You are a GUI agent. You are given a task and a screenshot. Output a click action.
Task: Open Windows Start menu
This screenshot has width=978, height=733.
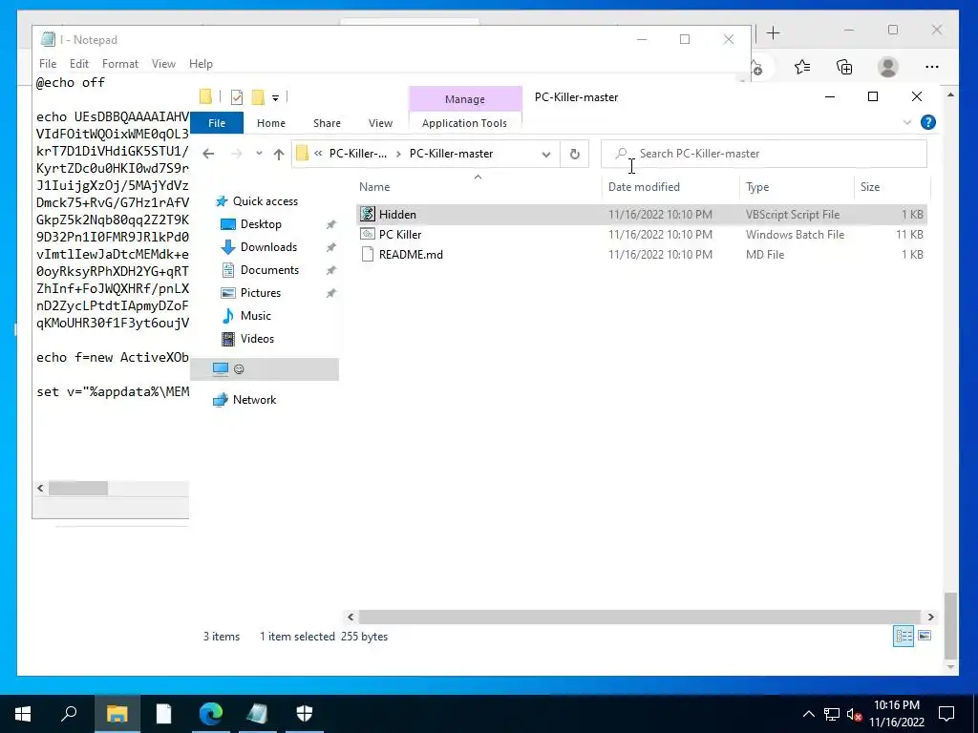click(x=23, y=714)
